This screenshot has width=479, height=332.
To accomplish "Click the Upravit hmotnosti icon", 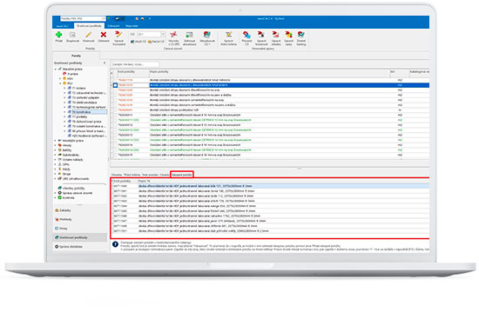I will tap(261, 35).
